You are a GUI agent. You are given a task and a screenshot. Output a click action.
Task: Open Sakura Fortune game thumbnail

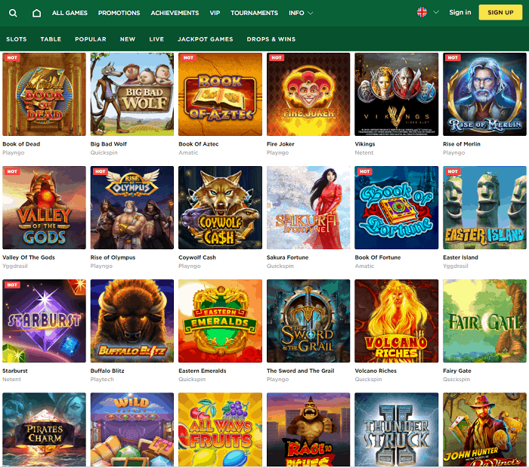308,208
